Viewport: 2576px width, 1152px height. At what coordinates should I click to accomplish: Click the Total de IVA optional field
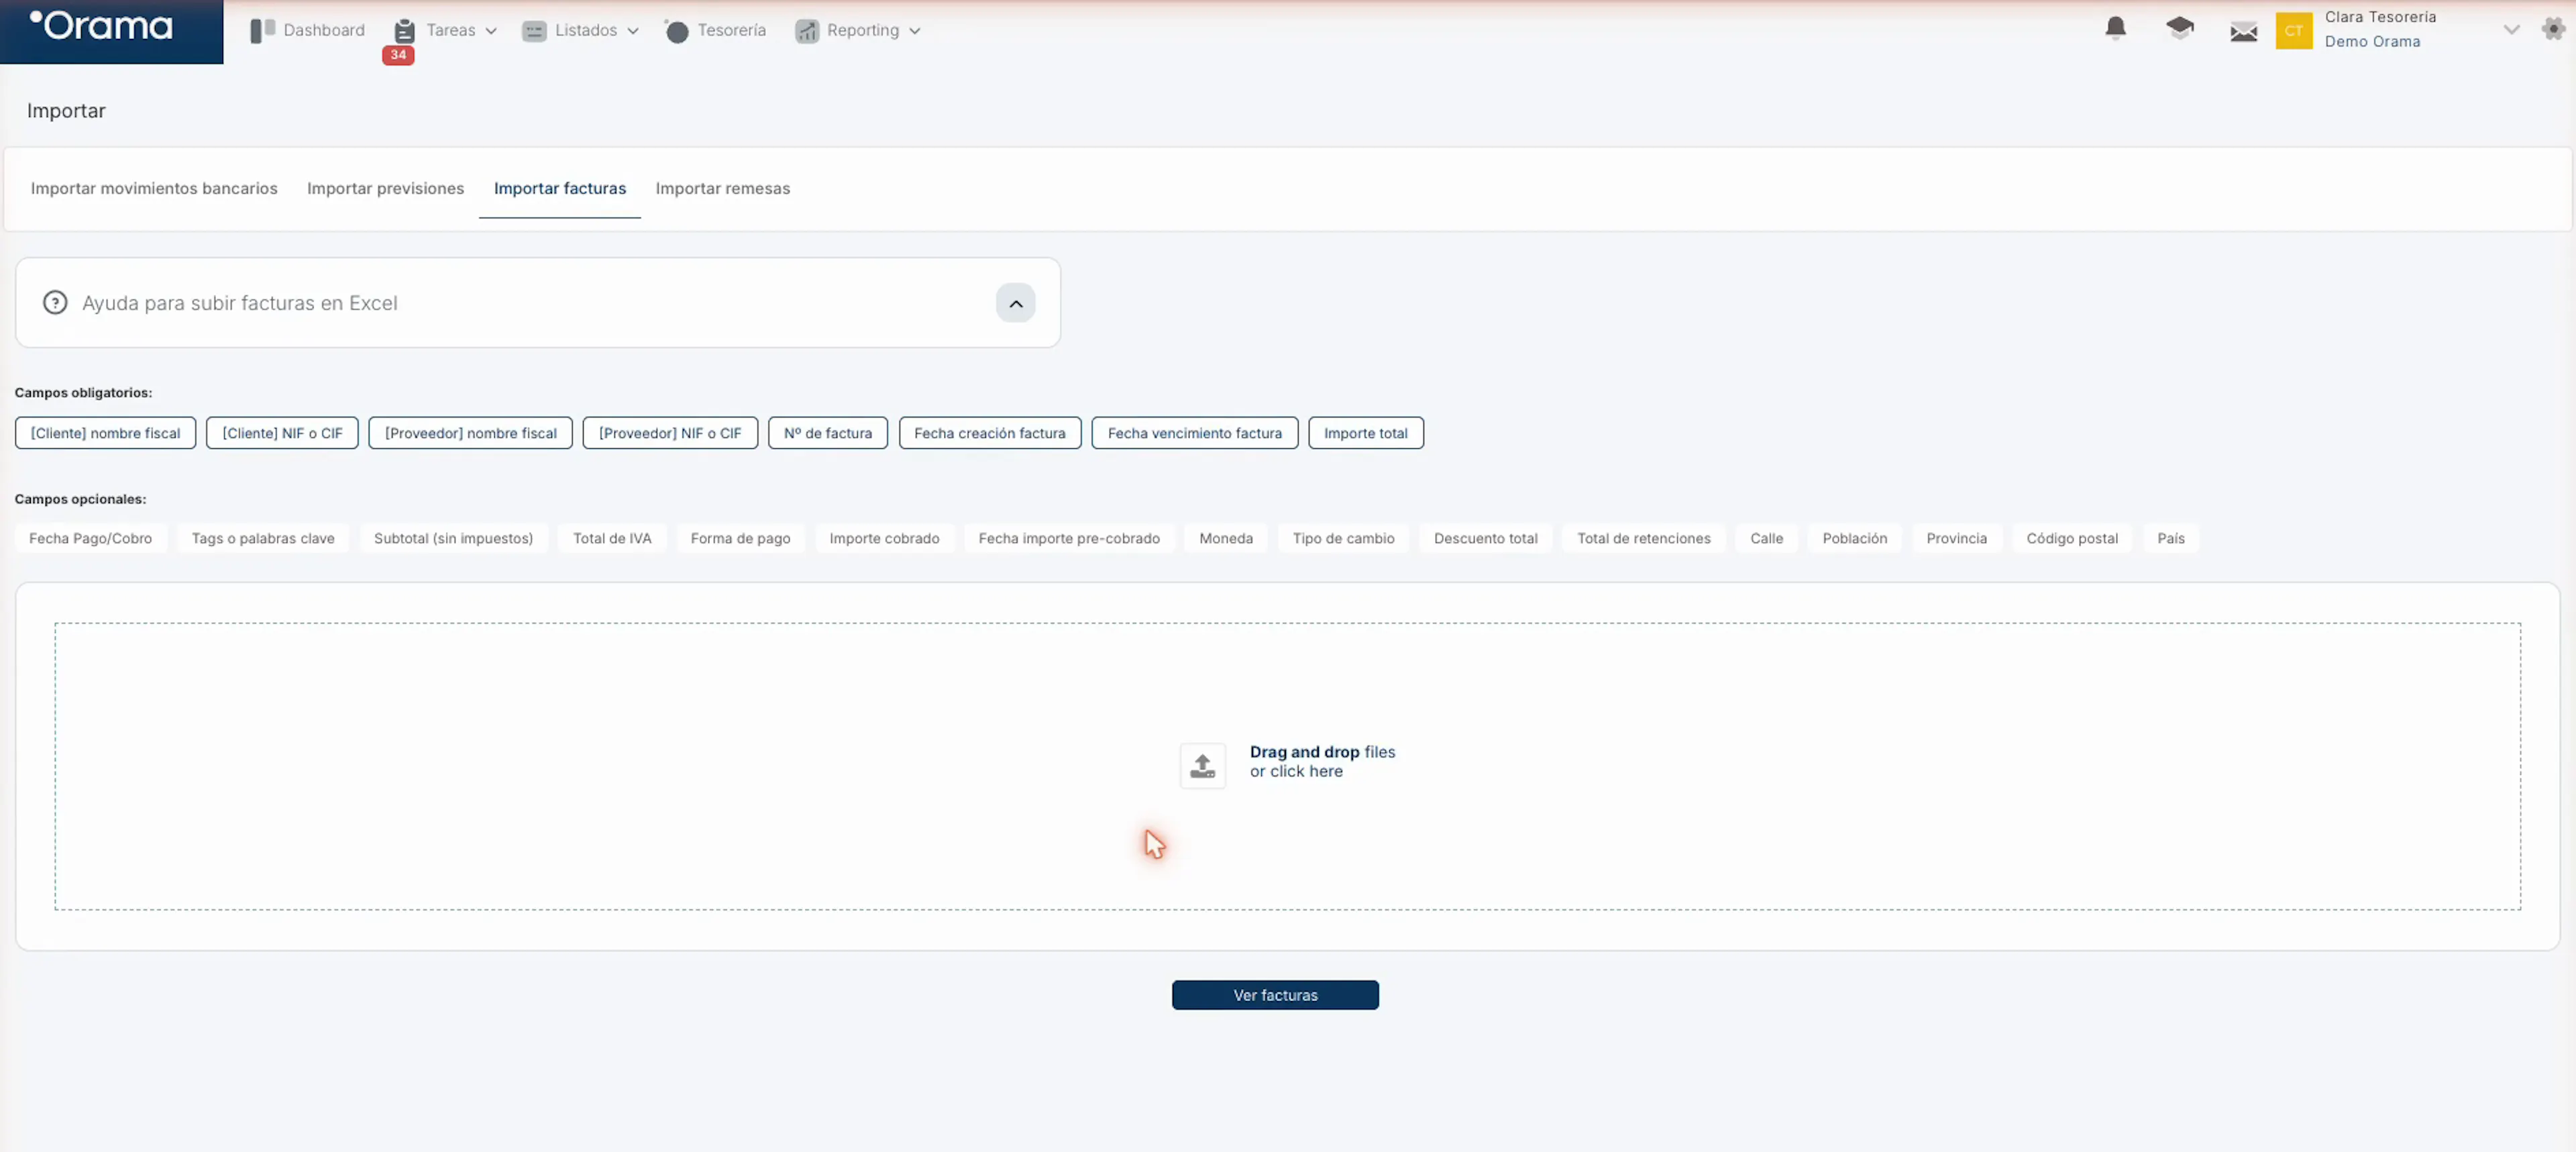click(x=612, y=538)
